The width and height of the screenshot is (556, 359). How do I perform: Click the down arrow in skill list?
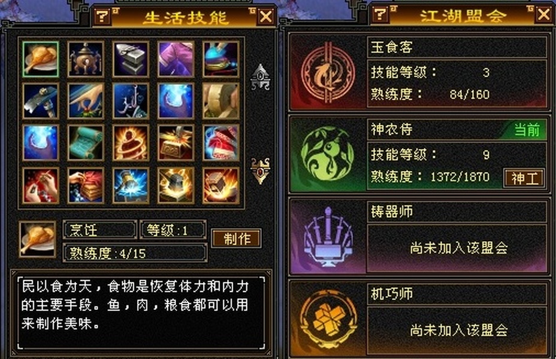(x=261, y=171)
